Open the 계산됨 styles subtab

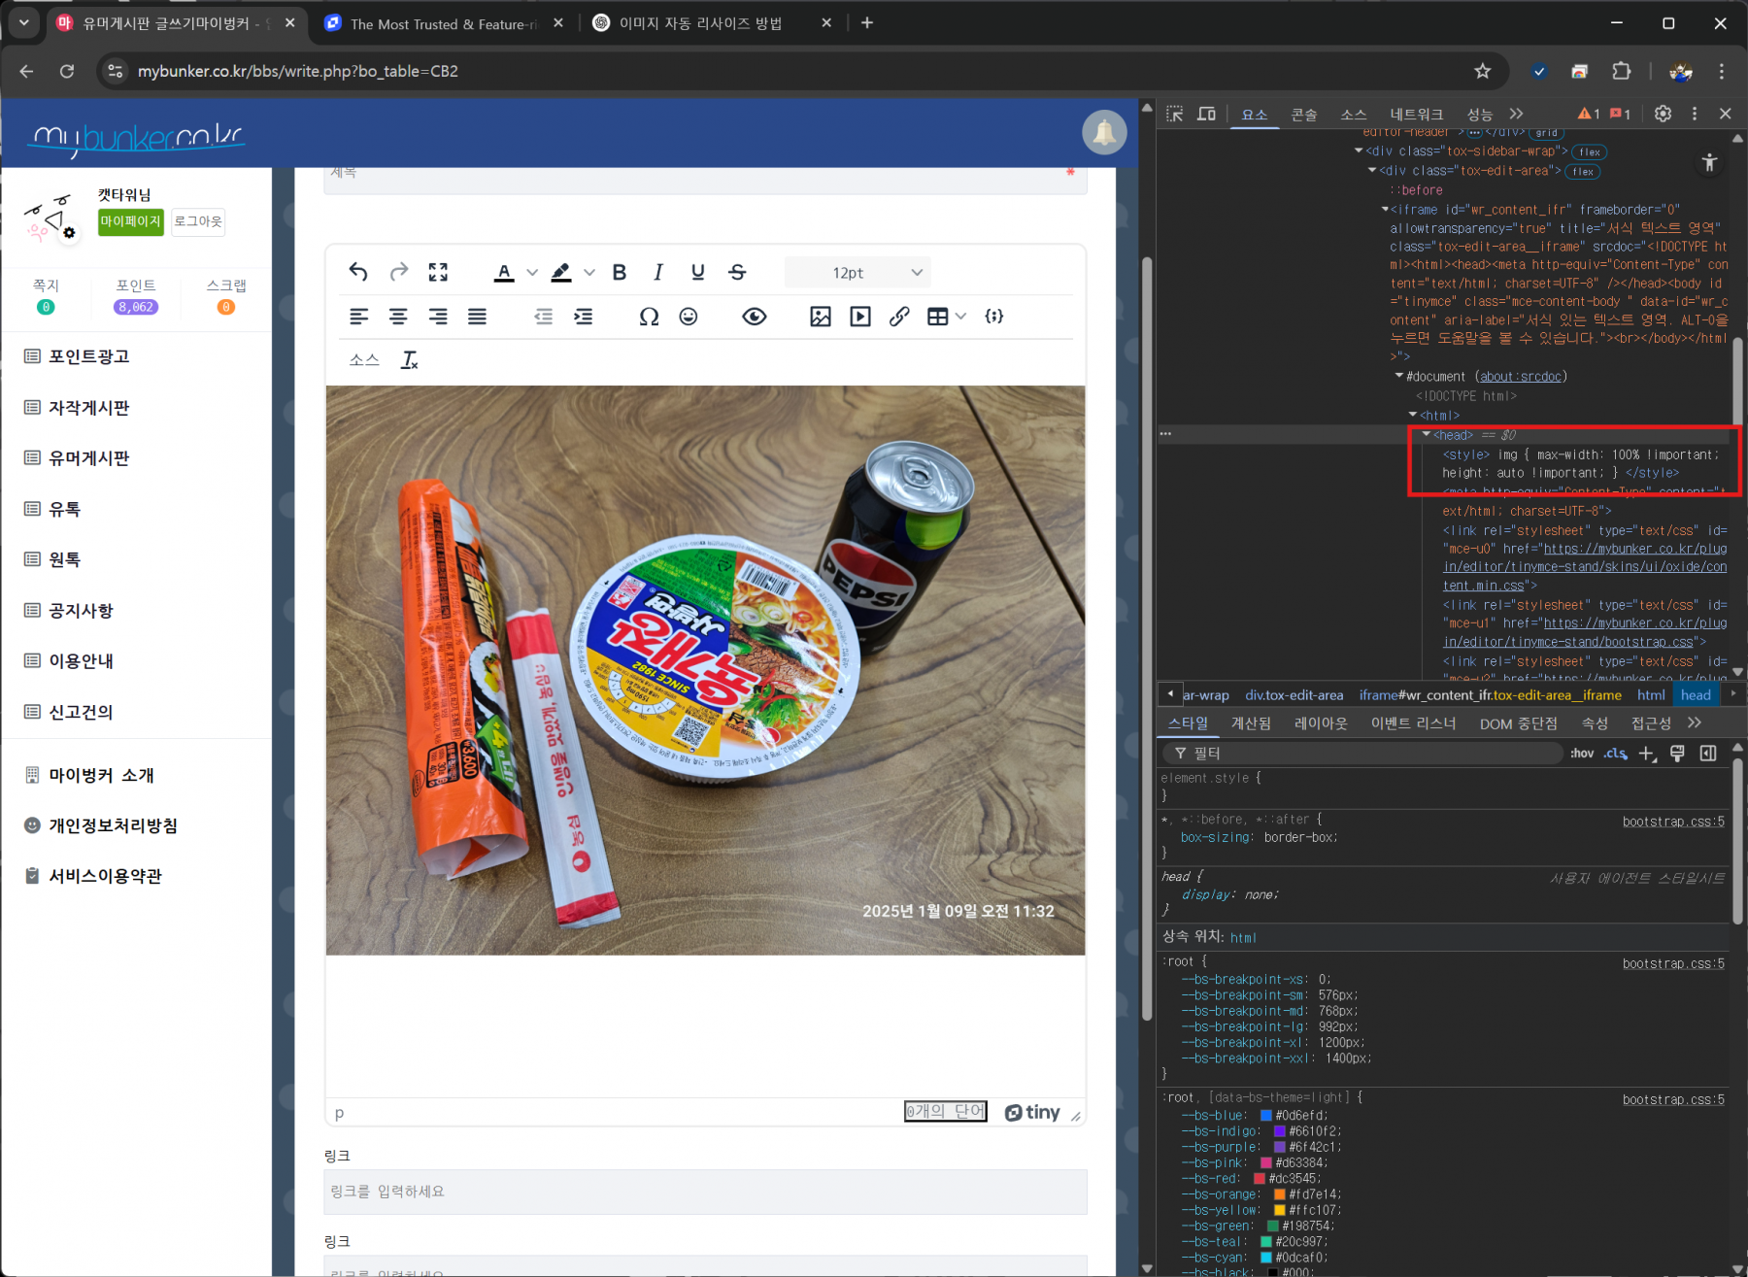coord(1251,723)
